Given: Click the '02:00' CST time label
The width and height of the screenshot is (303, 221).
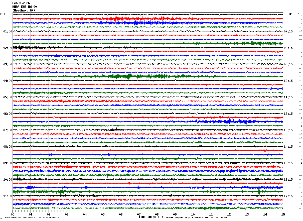Looking at the screenshot, I should (x=8, y=48).
